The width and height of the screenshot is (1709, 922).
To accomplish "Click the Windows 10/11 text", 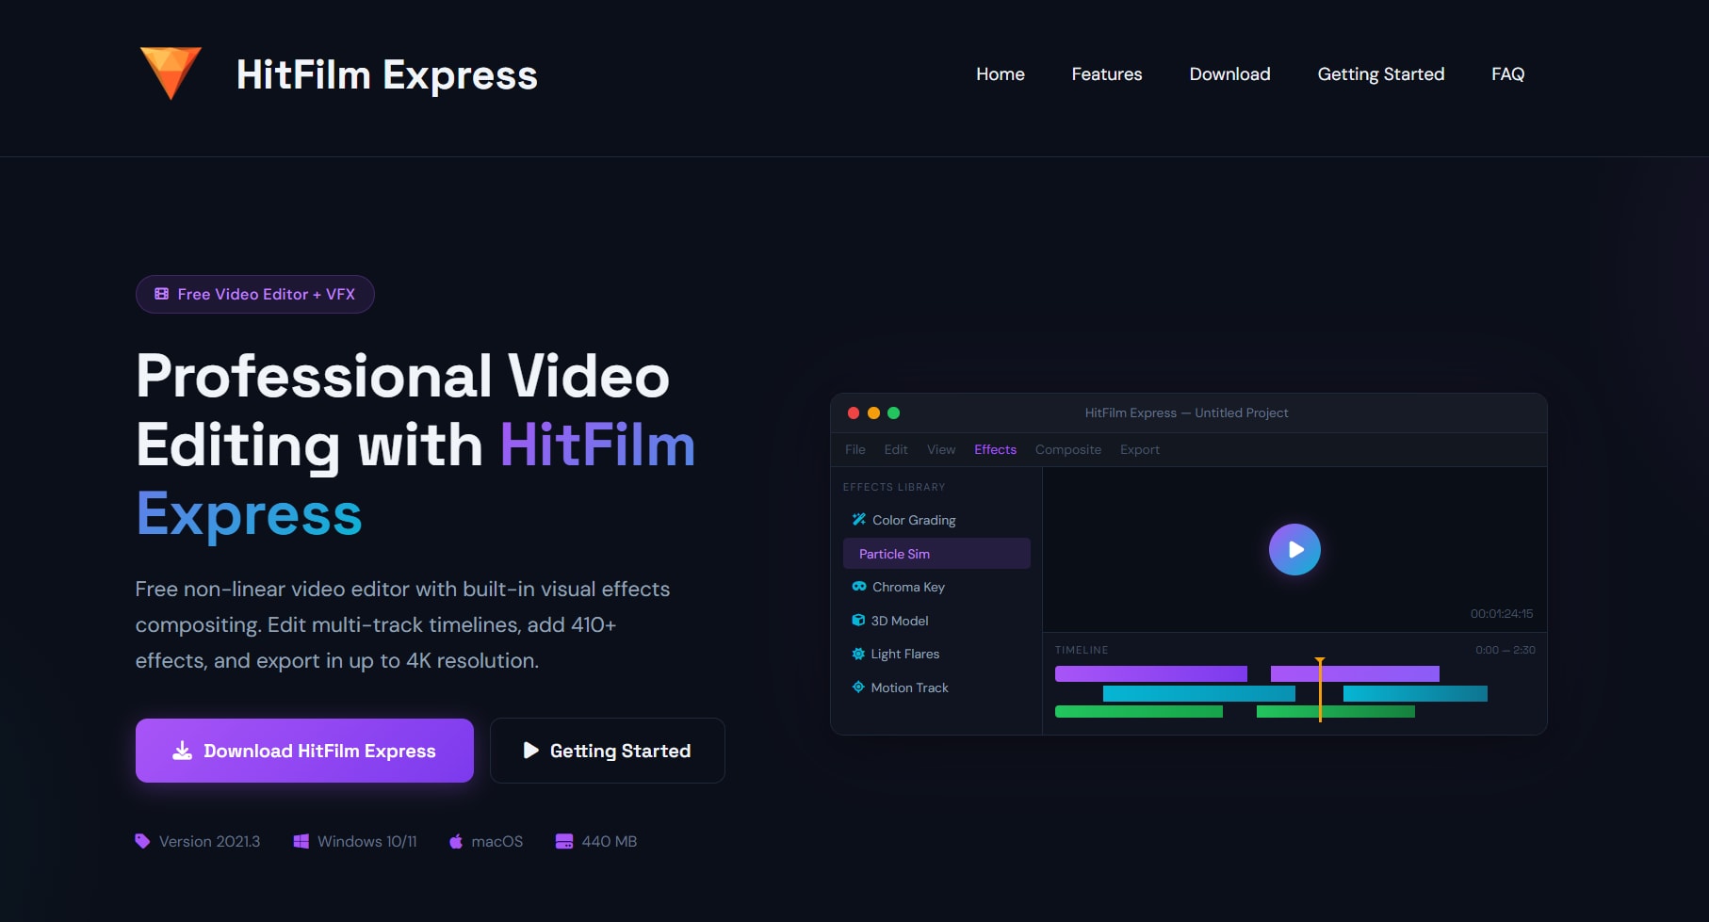I will click(x=367, y=841).
